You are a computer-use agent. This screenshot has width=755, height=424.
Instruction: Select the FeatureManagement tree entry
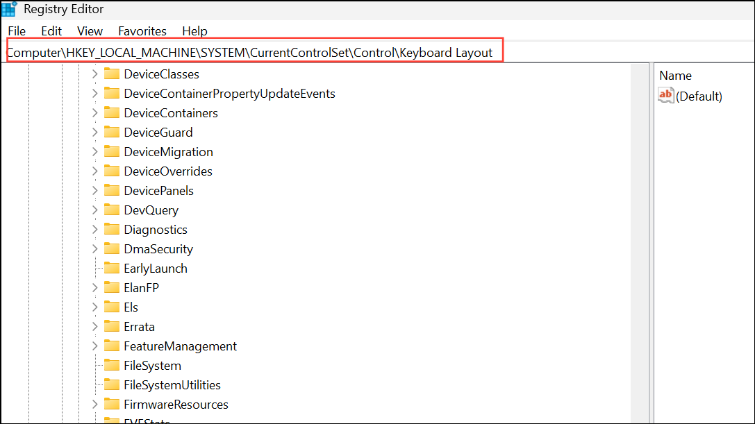tap(180, 346)
